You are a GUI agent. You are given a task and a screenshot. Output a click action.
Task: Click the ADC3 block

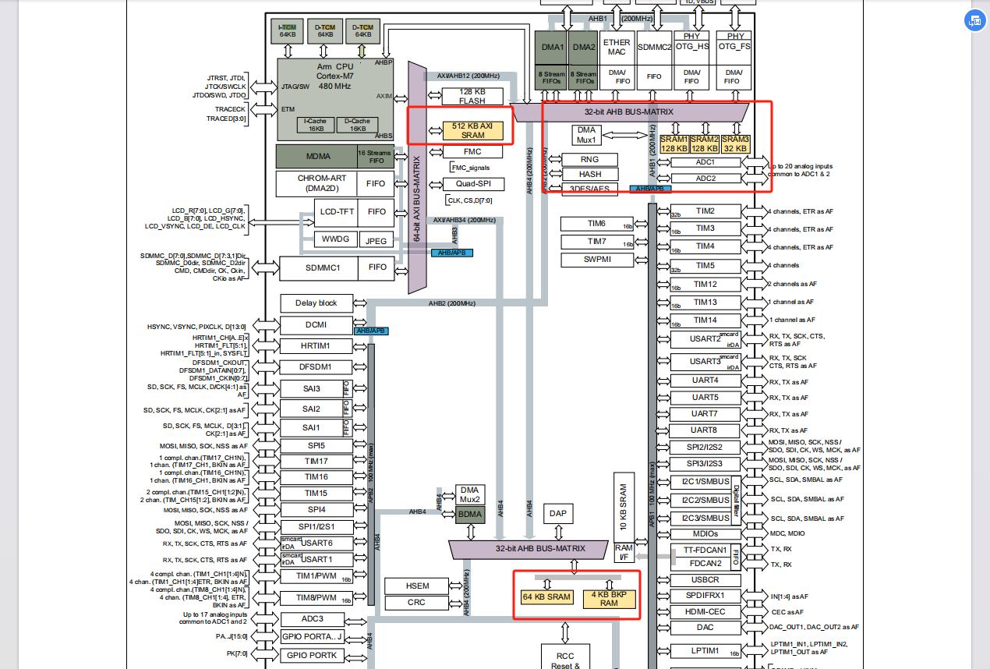click(x=312, y=619)
